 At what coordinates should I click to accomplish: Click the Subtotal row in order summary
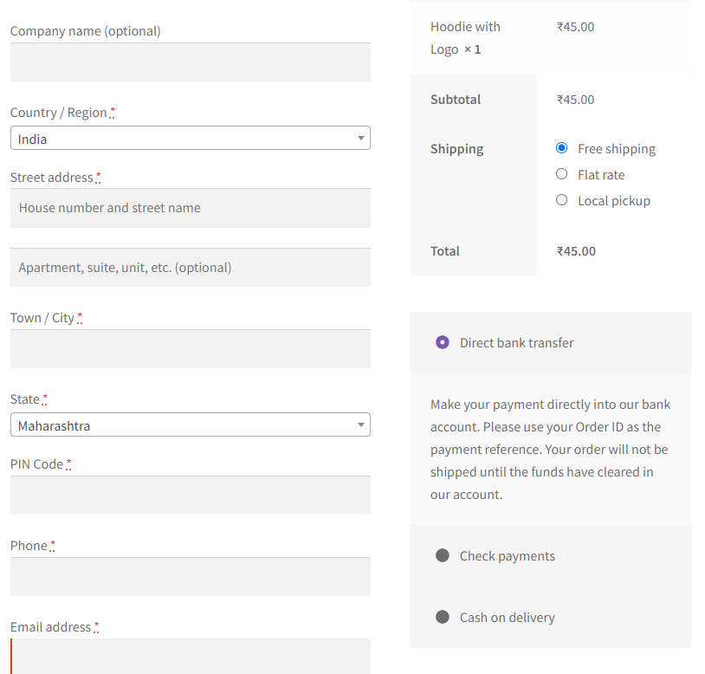[456, 99]
